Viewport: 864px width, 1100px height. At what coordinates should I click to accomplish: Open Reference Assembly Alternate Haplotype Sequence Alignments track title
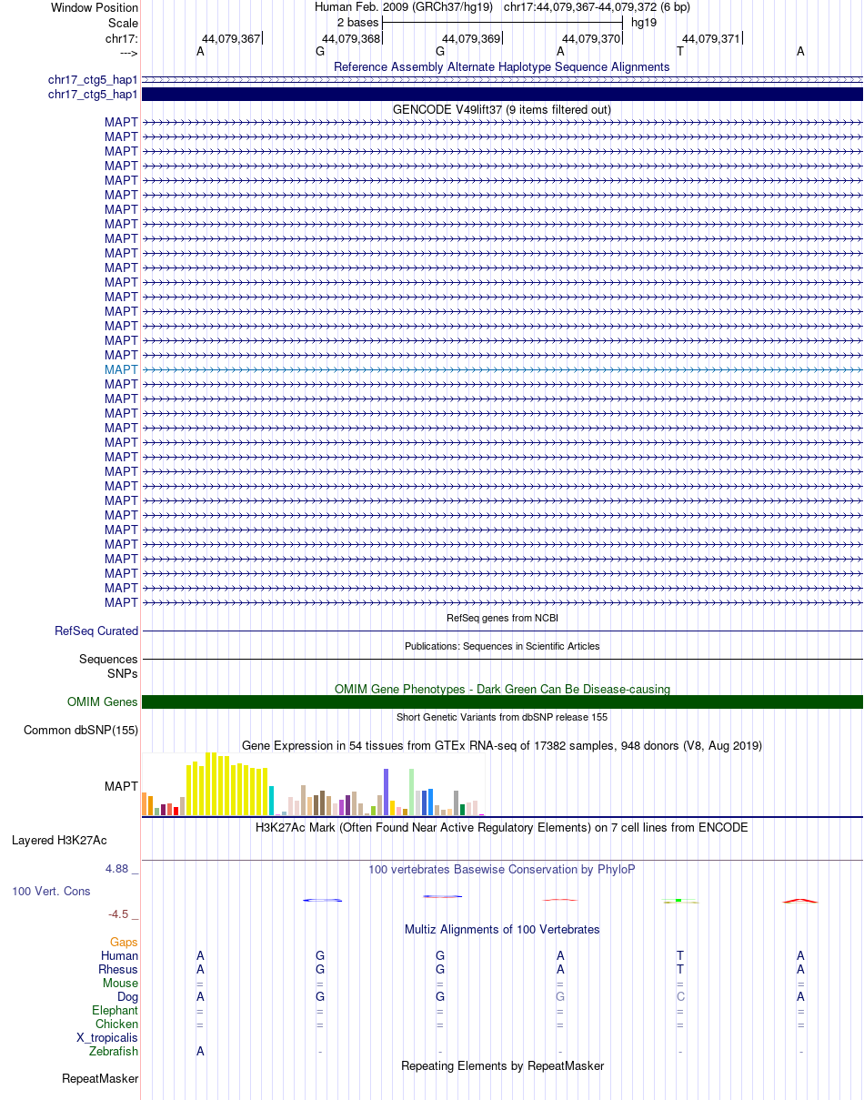pyautogui.click(x=502, y=66)
